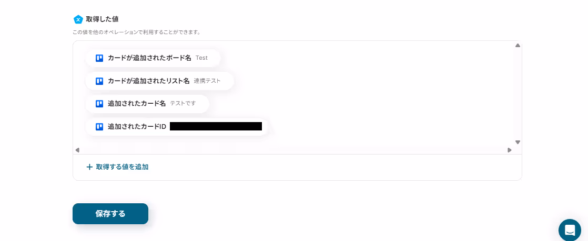Click the 取得した値 section heading
This screenshot has width=588, height=241.
click(x=103, y=19)
